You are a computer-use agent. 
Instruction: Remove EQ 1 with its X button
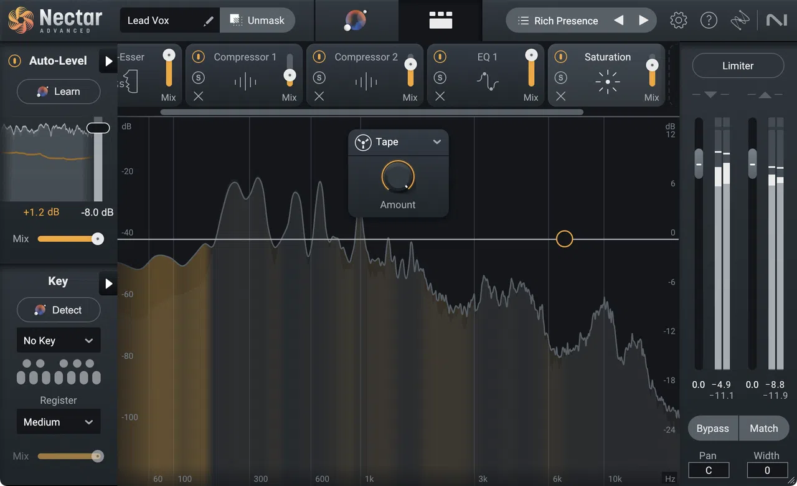440,97
